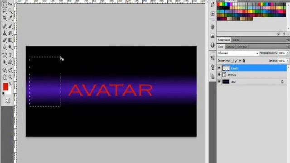Select the Фон background layer
This screenshot has height=163, width=290.
click(254, 81)
